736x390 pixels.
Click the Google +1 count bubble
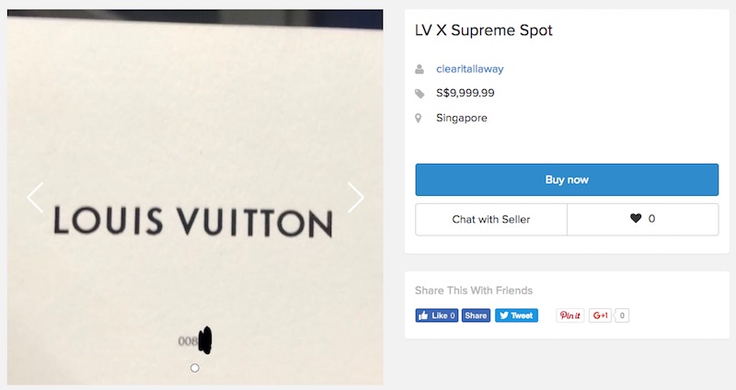tap(623, 315)
